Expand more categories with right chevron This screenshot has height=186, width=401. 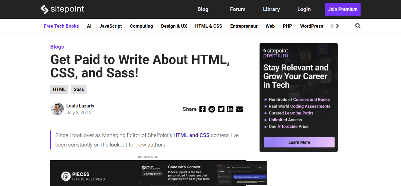[x=338, y=26]
